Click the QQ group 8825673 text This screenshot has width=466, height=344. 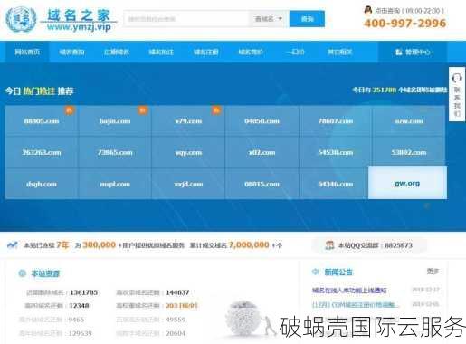[x=375, y=245]
